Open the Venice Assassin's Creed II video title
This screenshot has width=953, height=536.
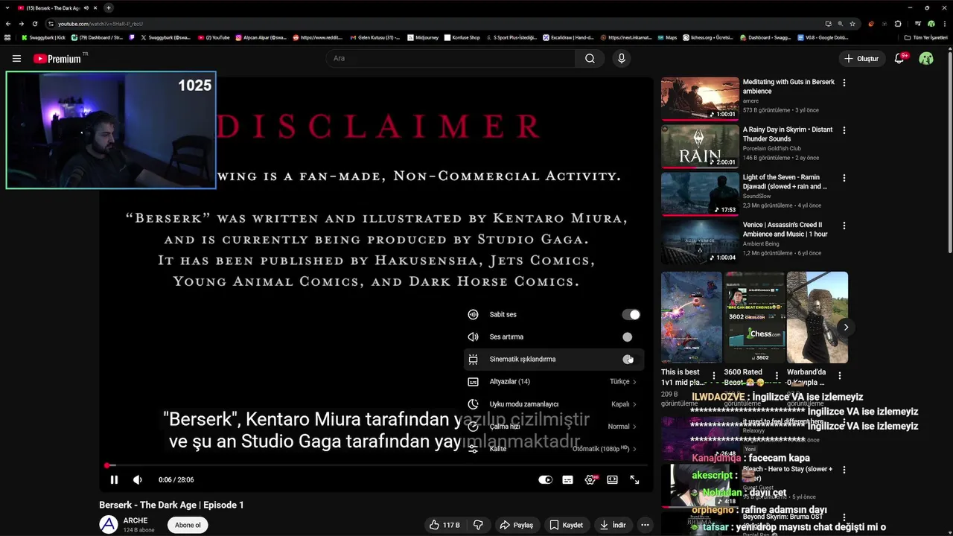(785, 229)
